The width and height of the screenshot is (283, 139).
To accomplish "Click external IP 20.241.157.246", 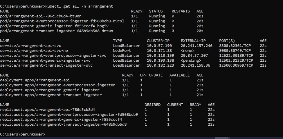I will click(x=197, y=46).
